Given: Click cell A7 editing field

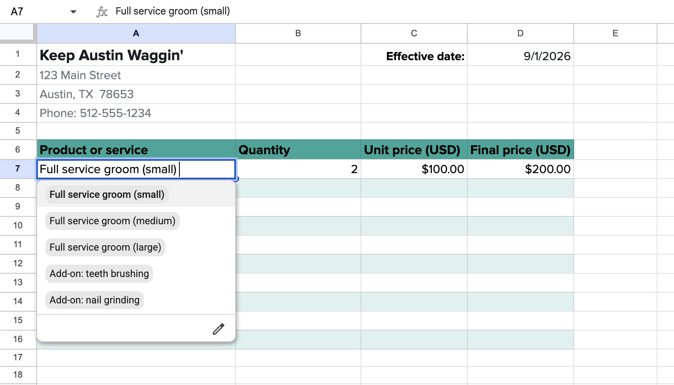Looking at the screenshot, I should 136,169.
